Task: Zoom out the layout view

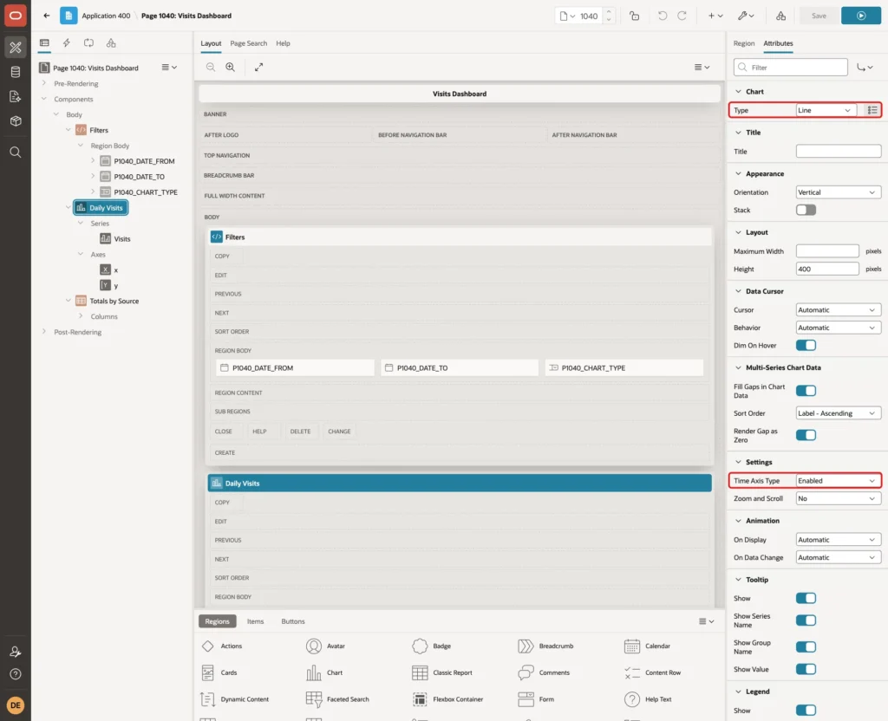Action: [x=211, y=67]
